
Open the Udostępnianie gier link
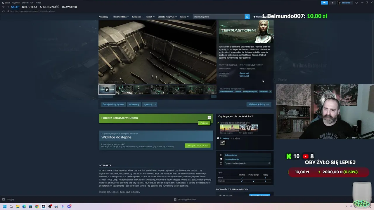click(x=232, y=159)
